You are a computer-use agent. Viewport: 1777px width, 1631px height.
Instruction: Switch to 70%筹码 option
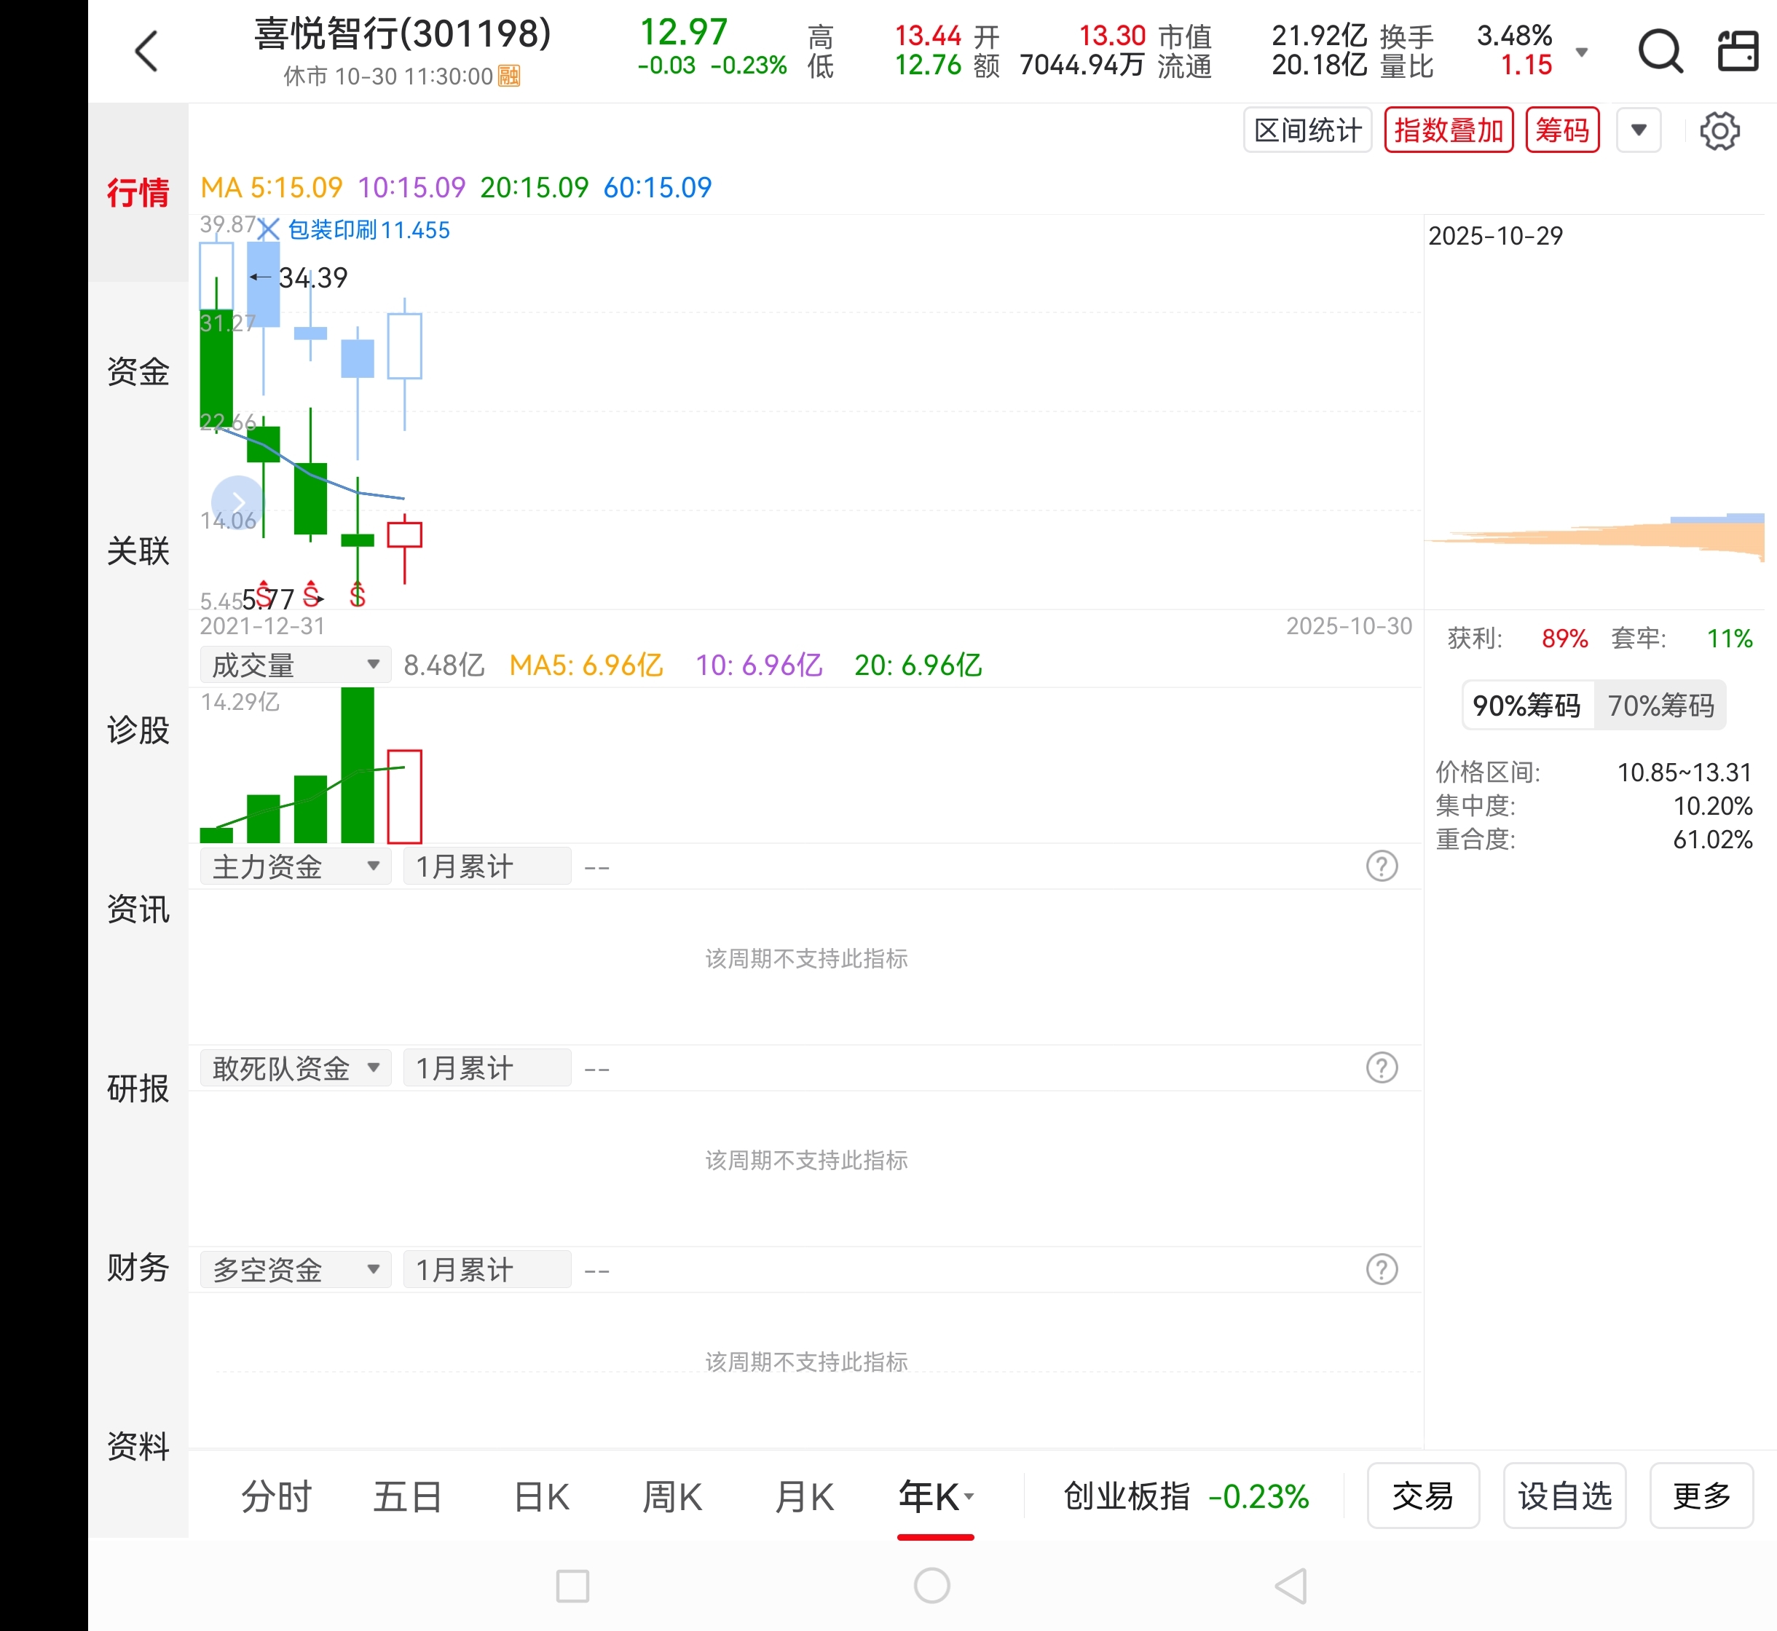pyautogui.click(x=1660, y=705)
